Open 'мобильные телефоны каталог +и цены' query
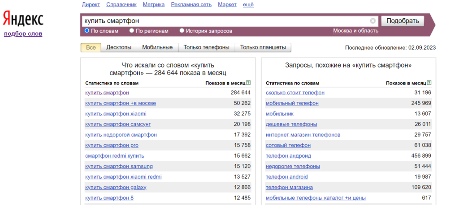Screen dimensions: 459x205 (x=316, y=198)
